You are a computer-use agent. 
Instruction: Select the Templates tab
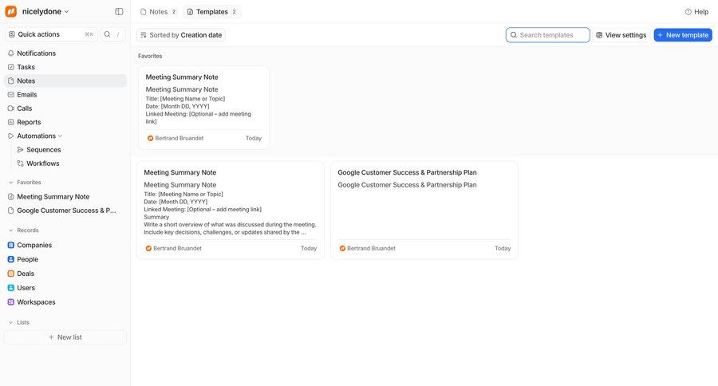pos(211,12)
